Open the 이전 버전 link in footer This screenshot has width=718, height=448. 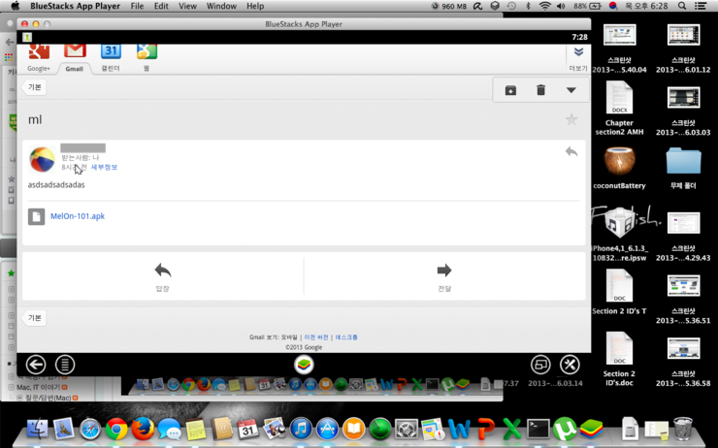click(316, 337)
